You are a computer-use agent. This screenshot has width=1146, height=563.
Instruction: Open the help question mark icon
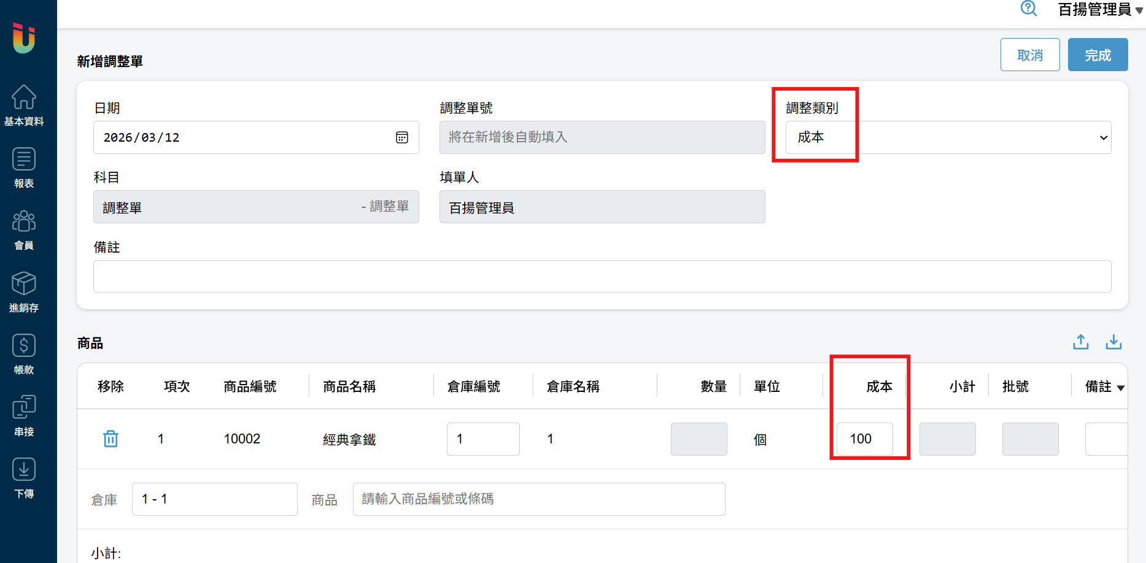(x=1029, y=9)
